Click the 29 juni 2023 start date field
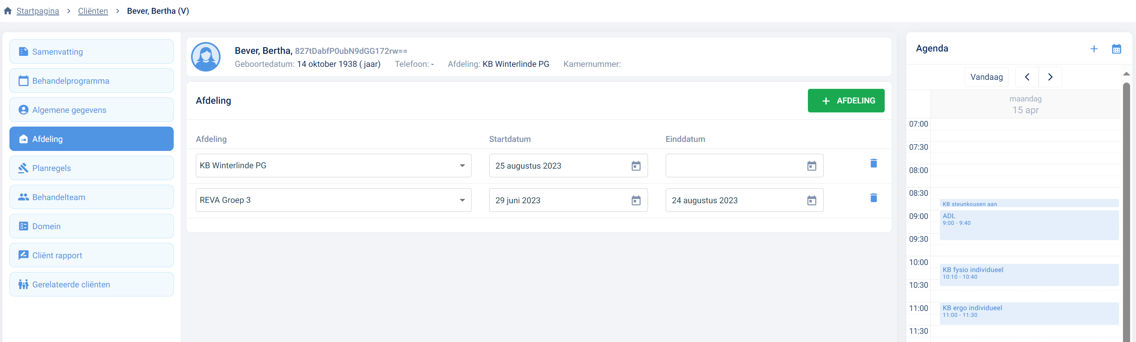 click(x=568, y=200)
